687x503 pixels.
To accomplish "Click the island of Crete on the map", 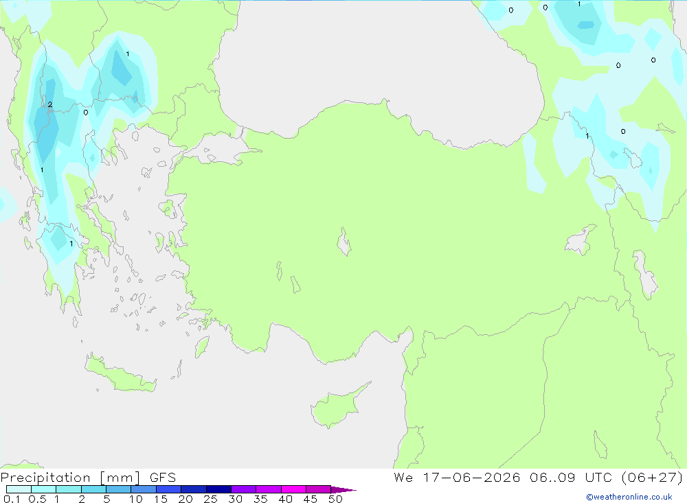I will (120, 374).
